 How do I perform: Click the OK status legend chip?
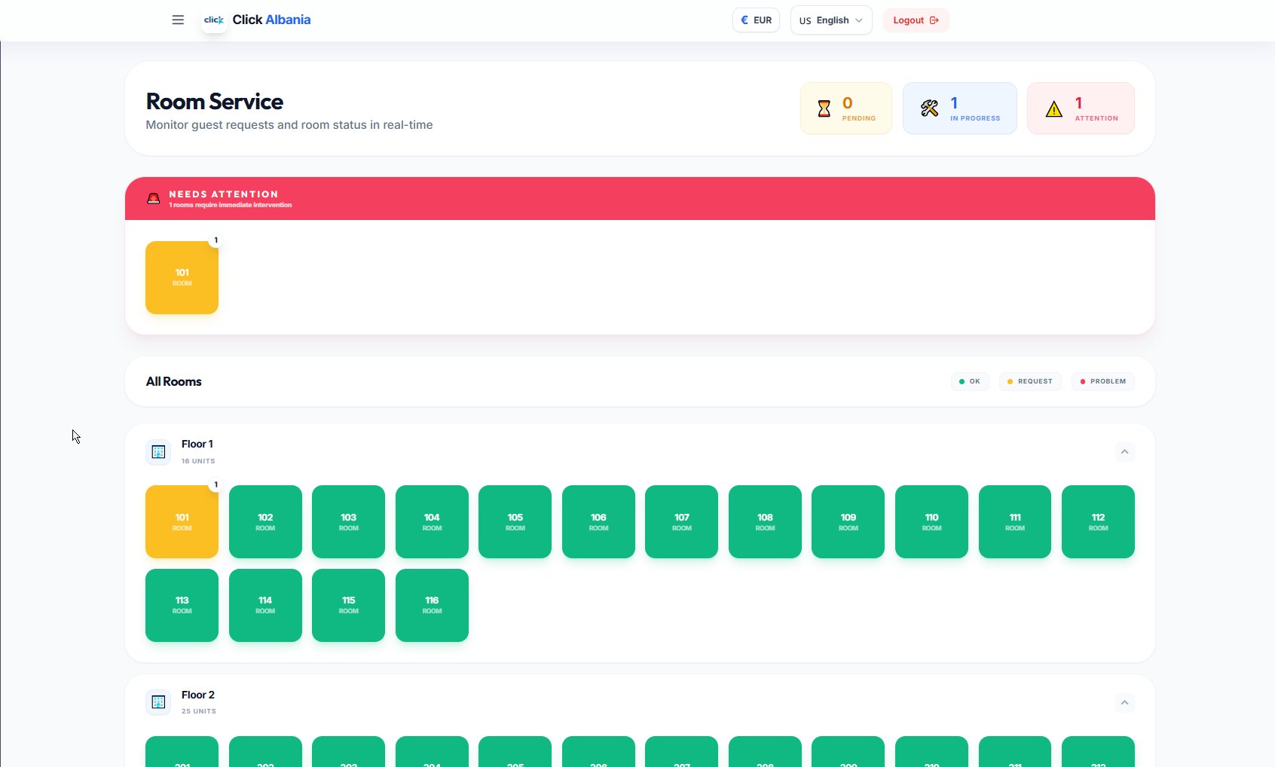[x=970, y=381]
